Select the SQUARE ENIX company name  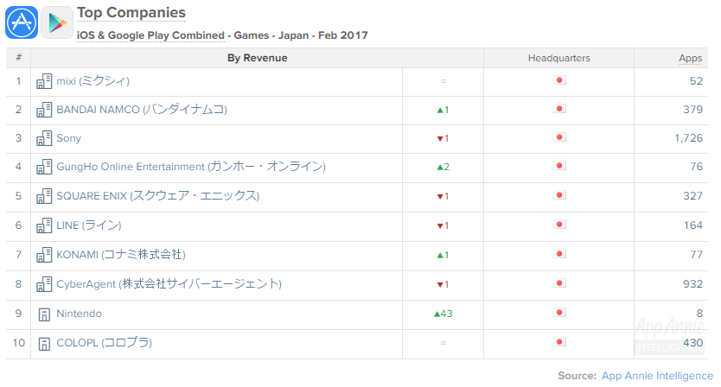click(x=157, y=197)
